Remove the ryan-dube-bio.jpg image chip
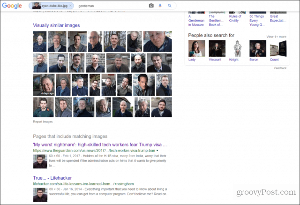Screen dimensions: 300x205 click(x=70, y=6)
